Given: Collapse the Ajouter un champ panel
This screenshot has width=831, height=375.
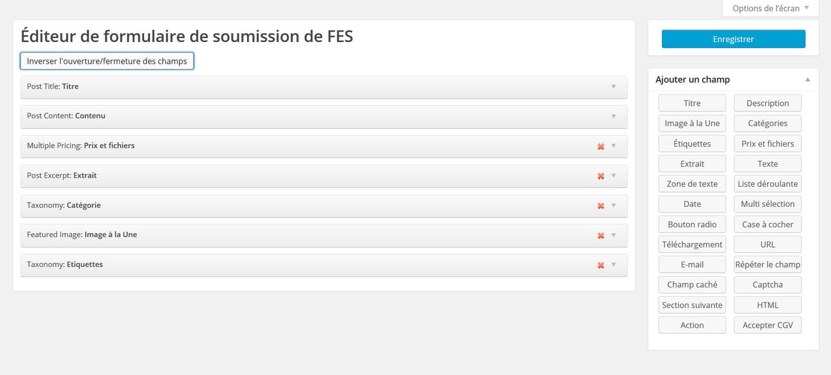Looking at the screenshot, I should coord(808,79).
